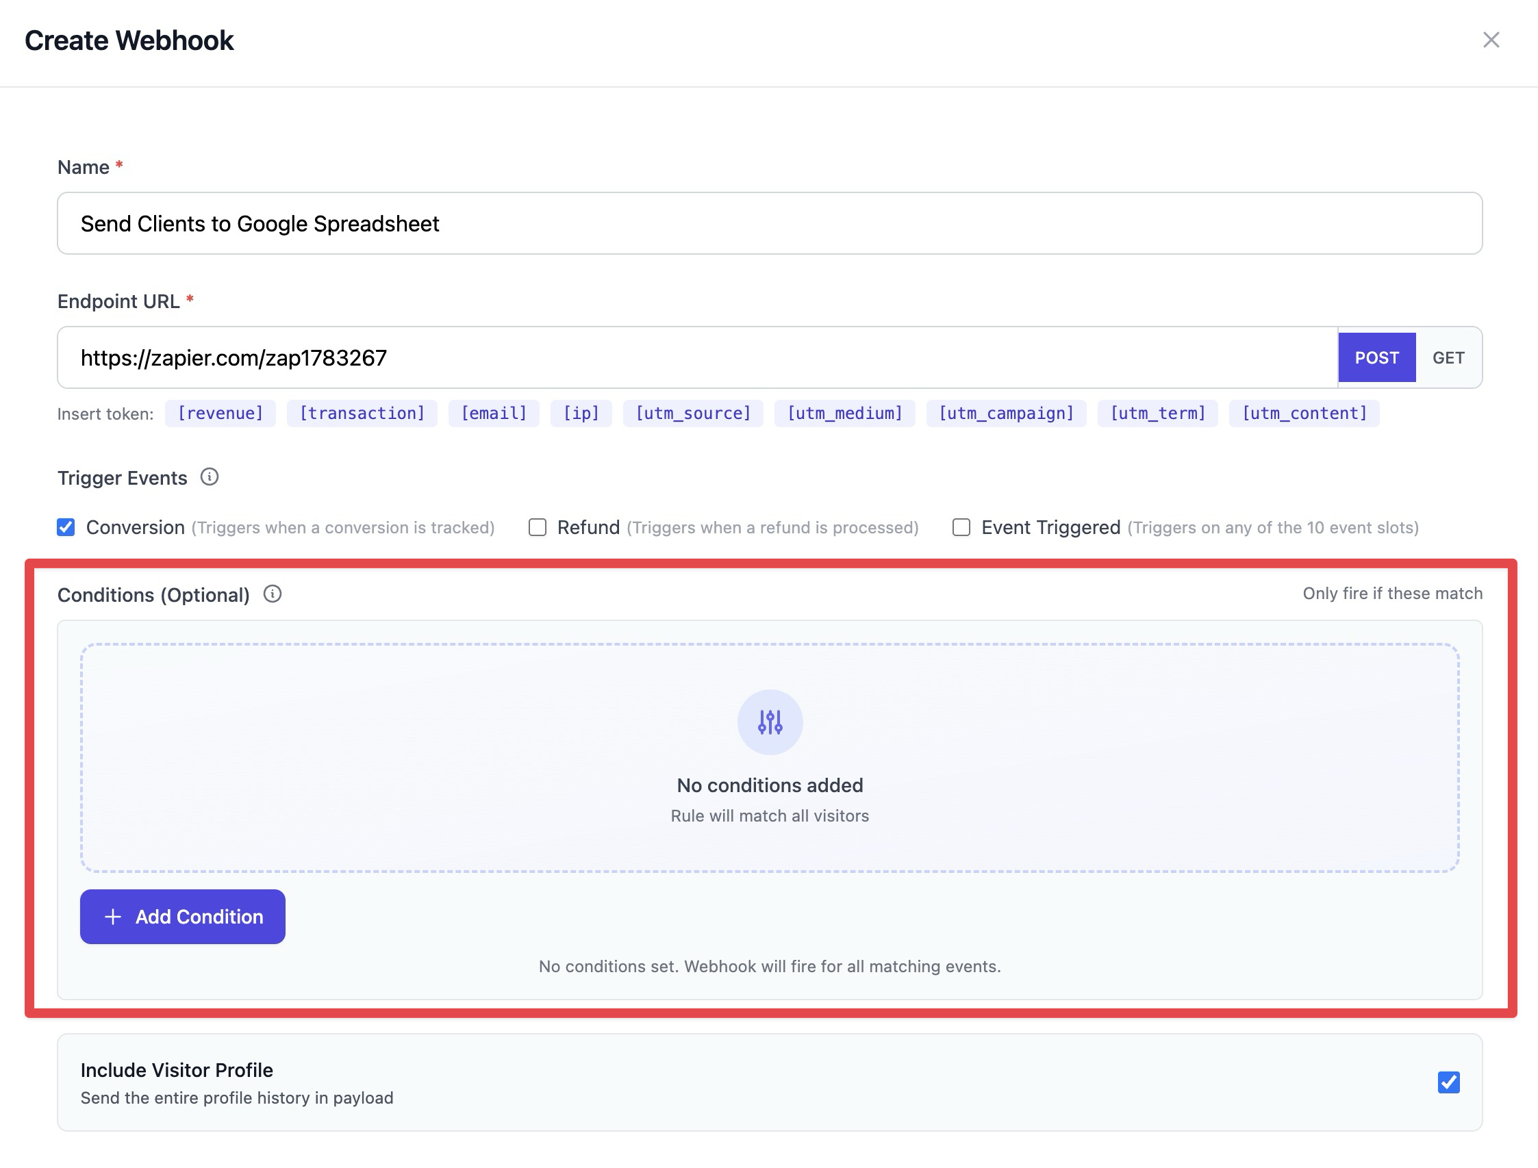Insert the [revenue] token

point(220,413)
